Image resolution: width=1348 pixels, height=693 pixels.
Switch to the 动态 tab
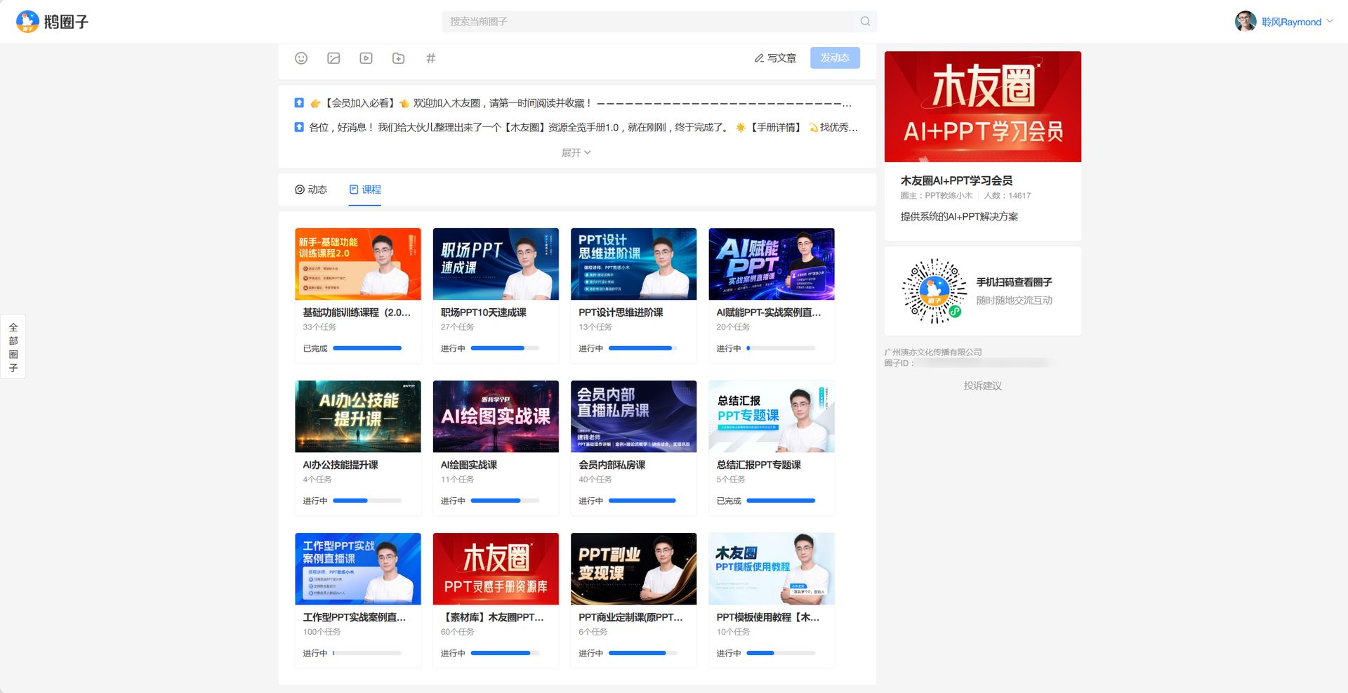pyautogui.click(x=311, y=190)
